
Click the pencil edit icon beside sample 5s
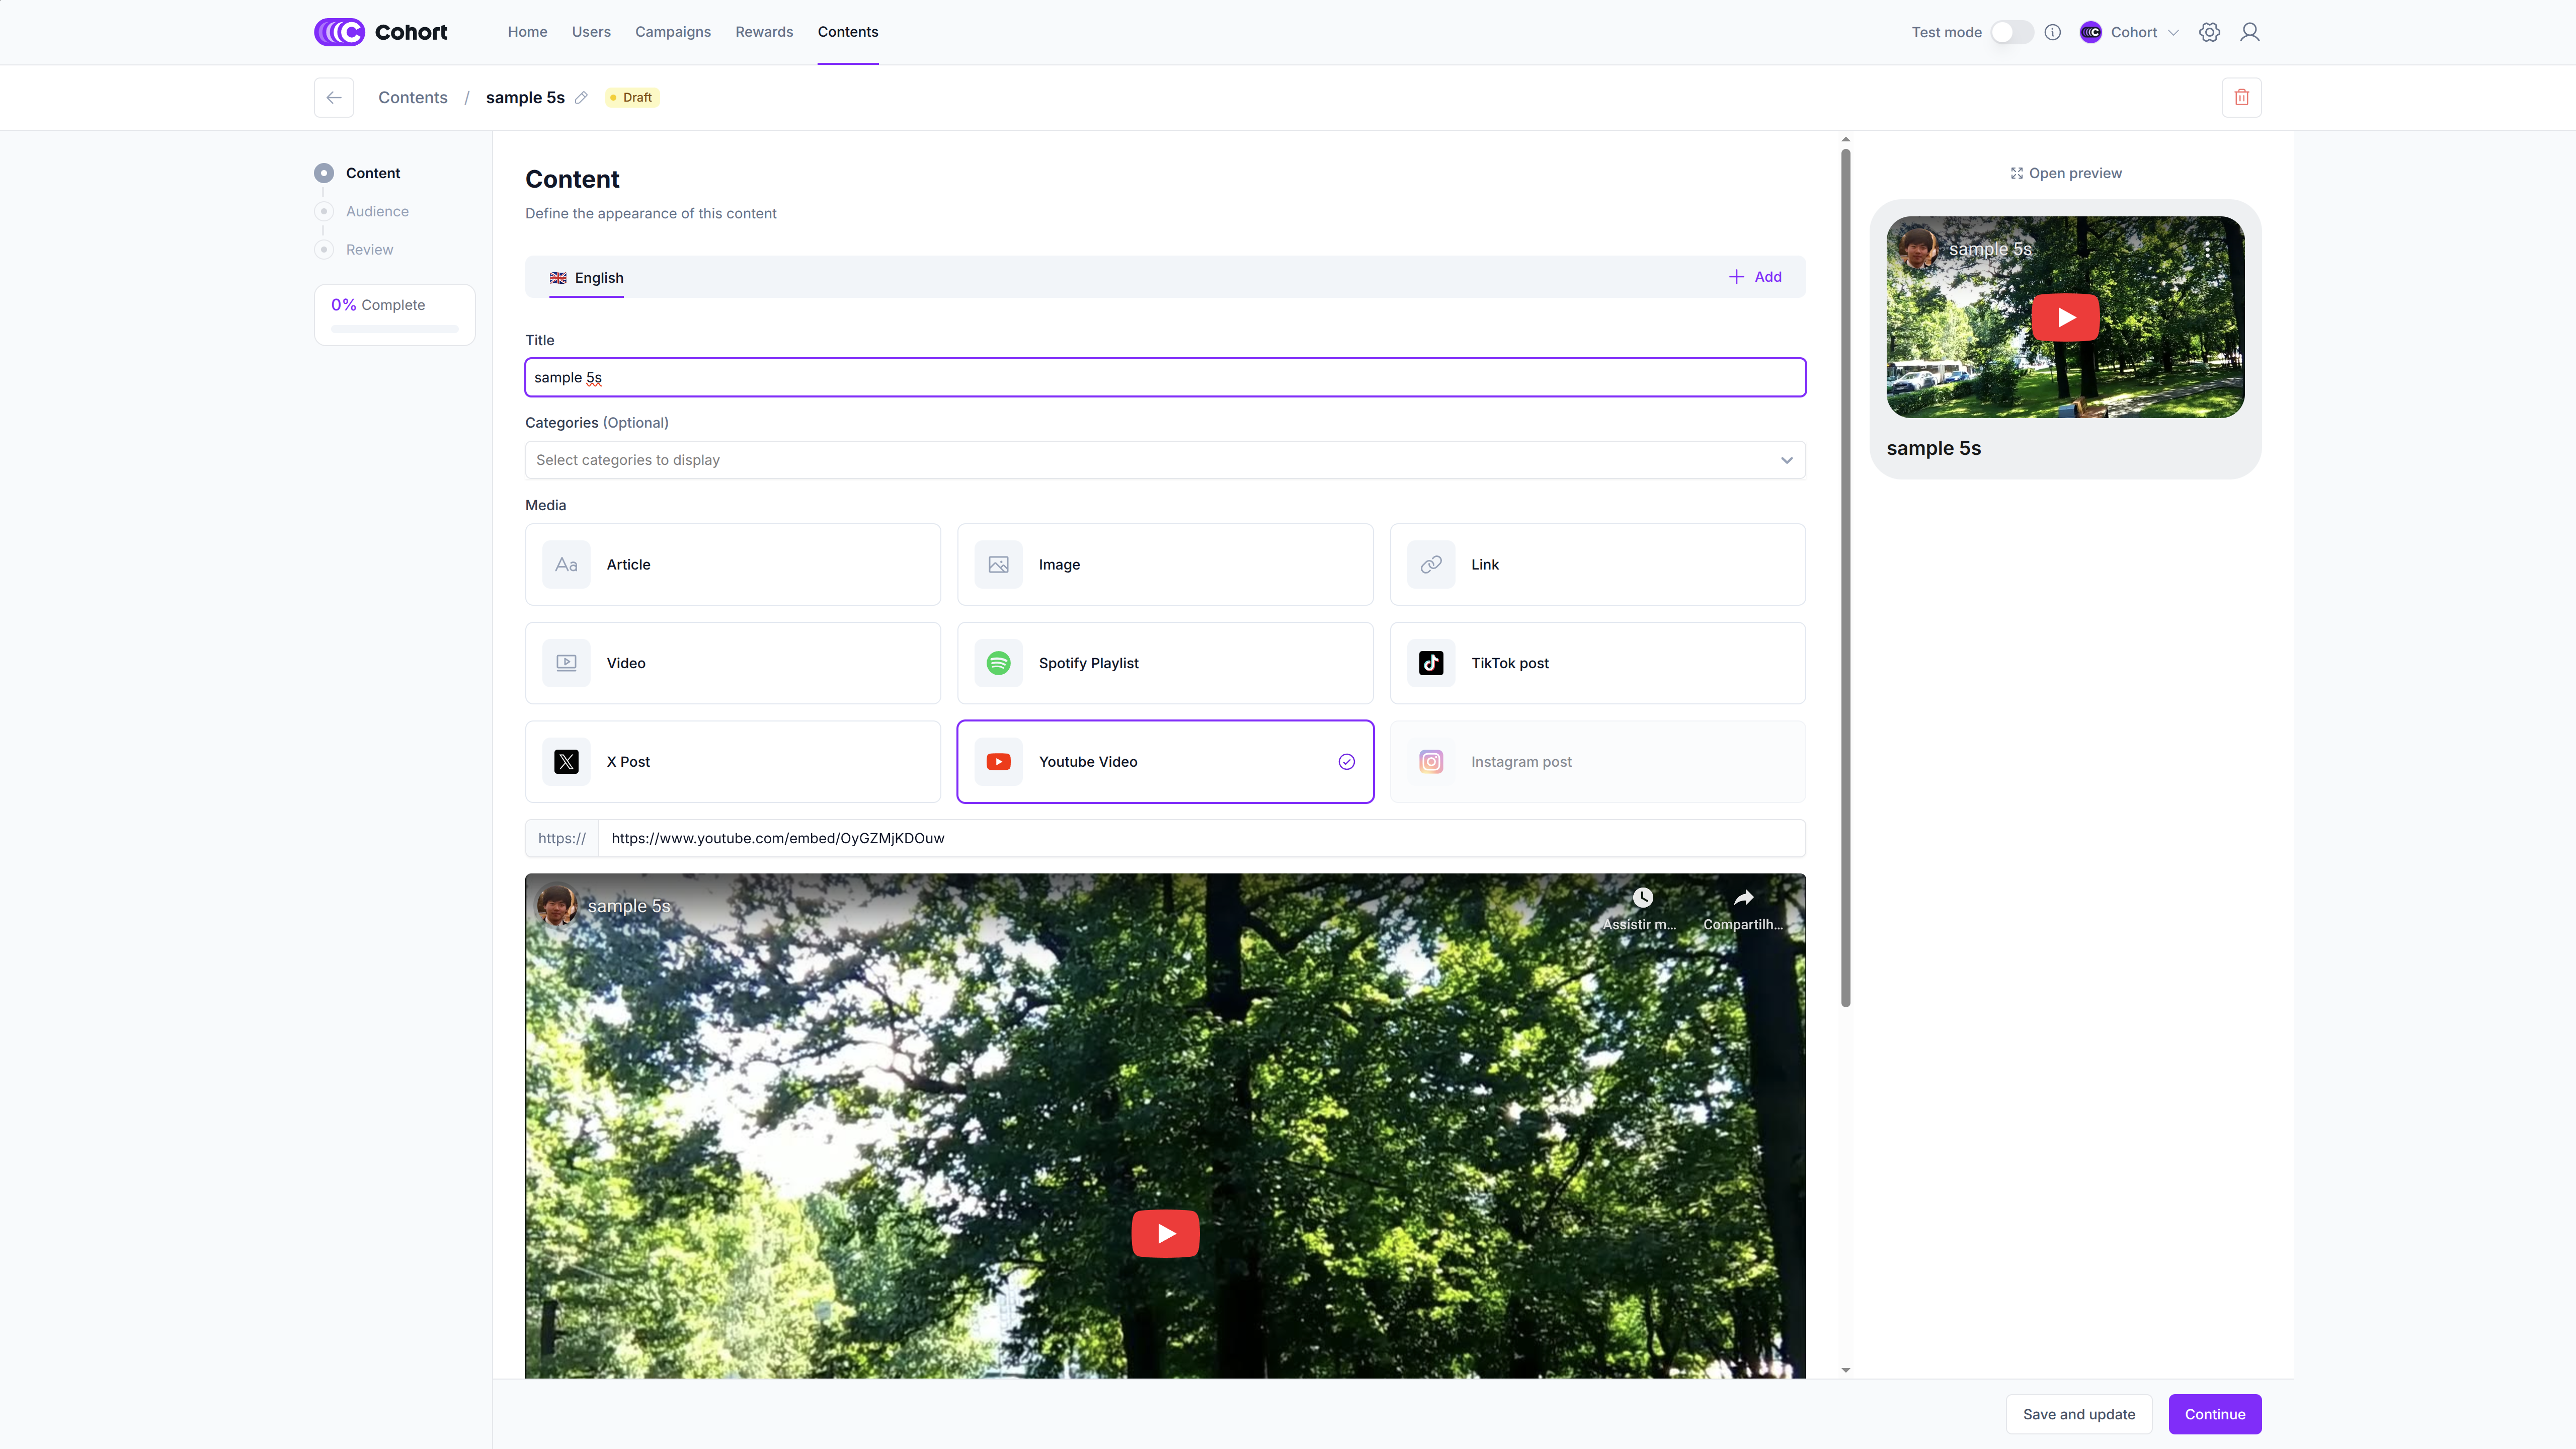[x=581, y=97]
